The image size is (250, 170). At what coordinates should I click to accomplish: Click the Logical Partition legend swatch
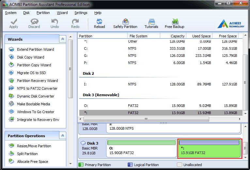pyautogui.click(x=130, y=164)
